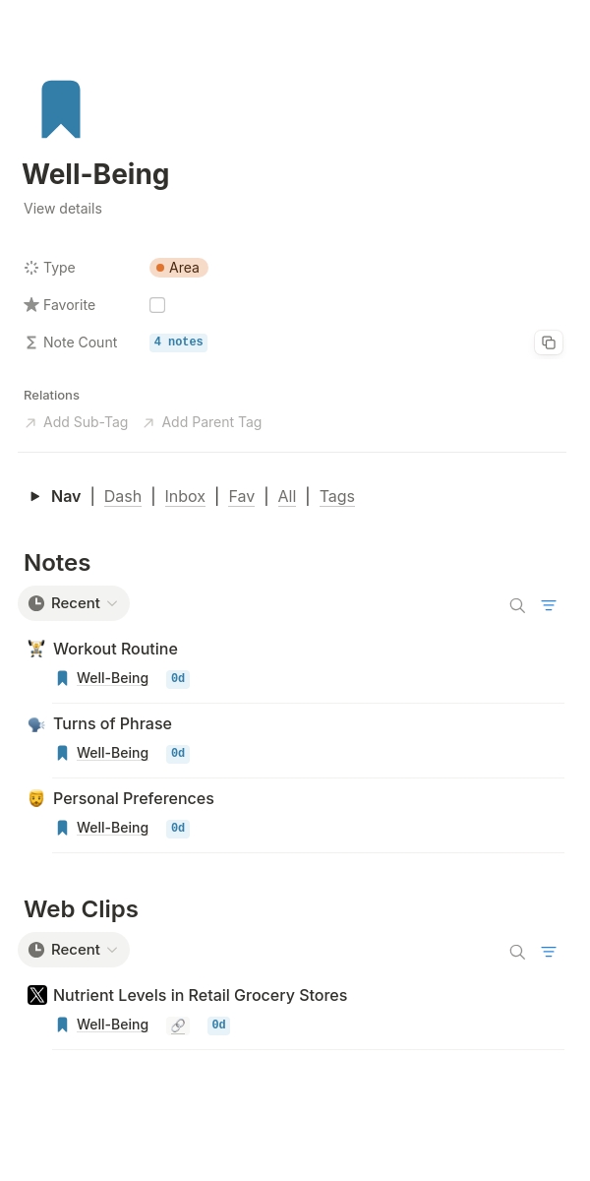Open search in the Notes section
Viewport: 590px width, 1181px height.
coord(517,605)
